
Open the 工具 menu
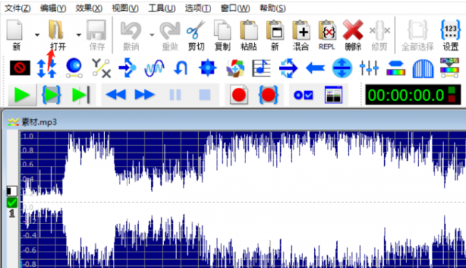click(x=162, y=8)
